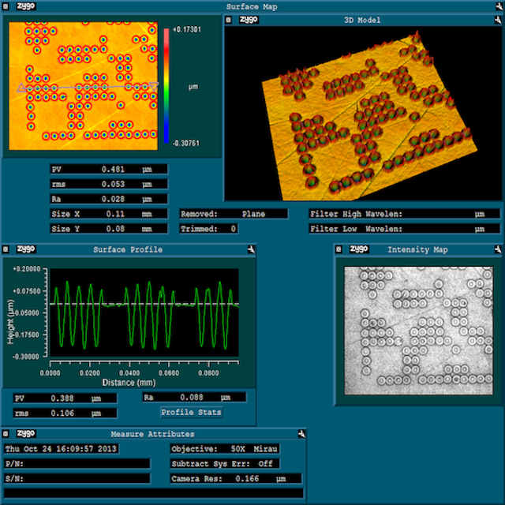
Task: Click the Filter Low Wavelen field
Action: 405,229
